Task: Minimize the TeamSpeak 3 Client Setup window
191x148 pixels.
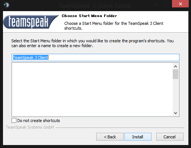Action: [x=157, y=5]
